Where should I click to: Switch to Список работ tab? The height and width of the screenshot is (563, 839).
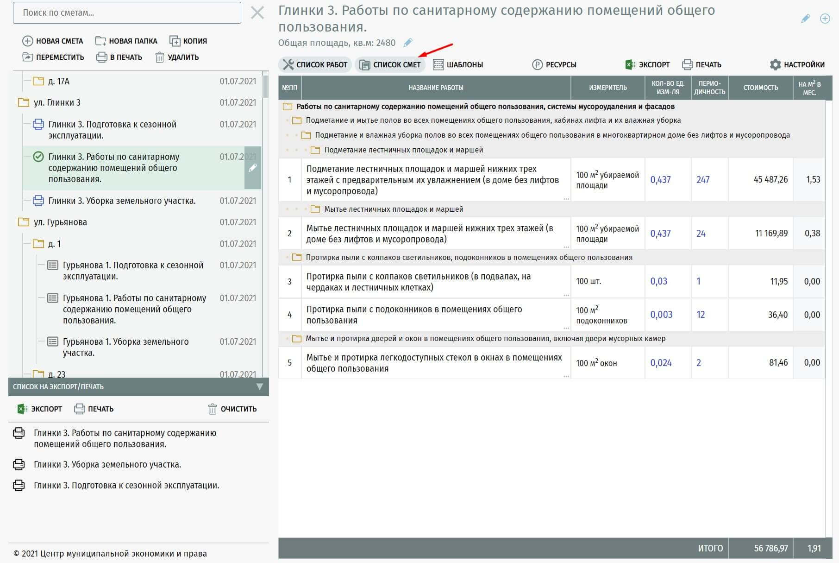click(315, 64)
